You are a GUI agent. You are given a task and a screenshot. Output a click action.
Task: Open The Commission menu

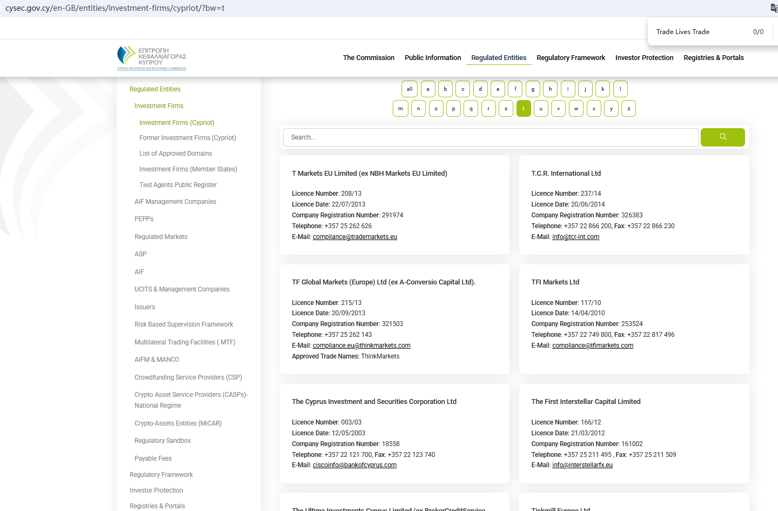pos(368,58)
